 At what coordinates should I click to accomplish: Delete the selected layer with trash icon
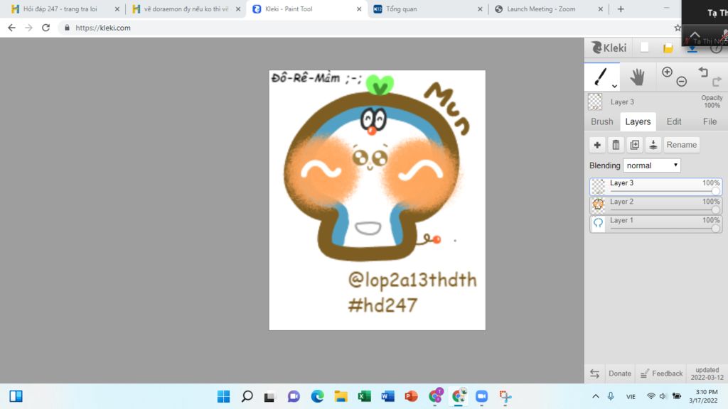pyautogui.click(x=616, y=145)
